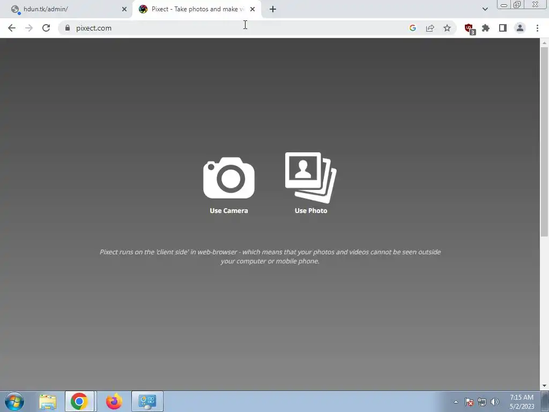
Task: Show hidden tray icons arrow
Action: 456,402
